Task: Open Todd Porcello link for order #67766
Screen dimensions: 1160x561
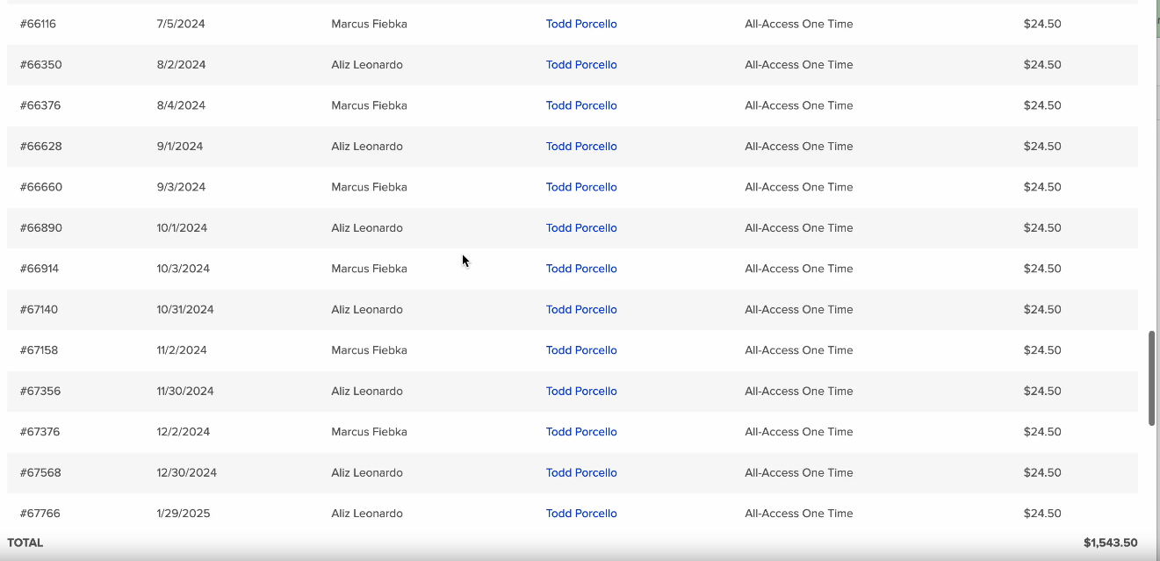Action: click(581, 514)
